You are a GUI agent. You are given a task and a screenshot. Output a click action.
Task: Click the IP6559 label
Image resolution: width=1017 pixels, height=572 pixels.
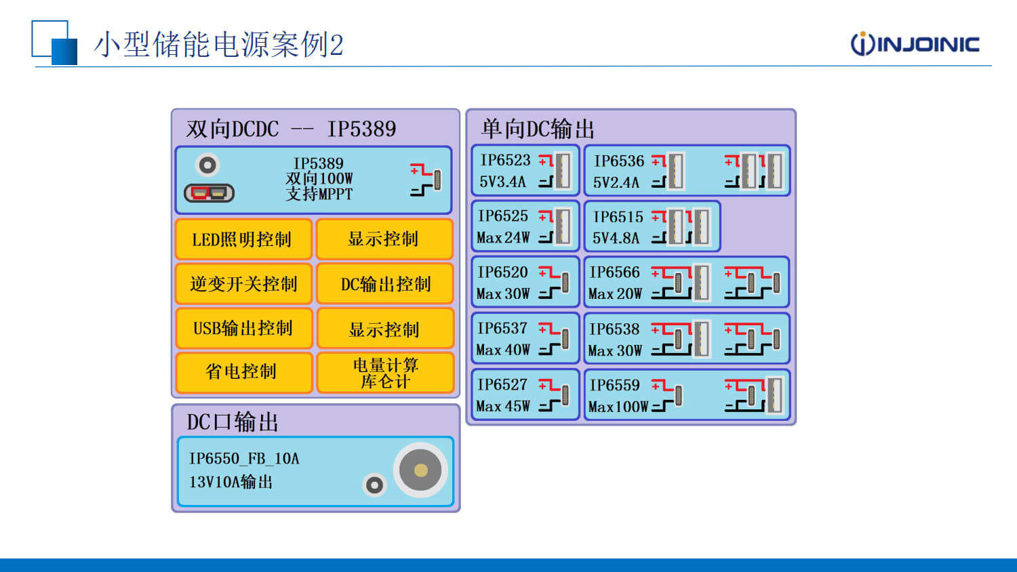614,385
